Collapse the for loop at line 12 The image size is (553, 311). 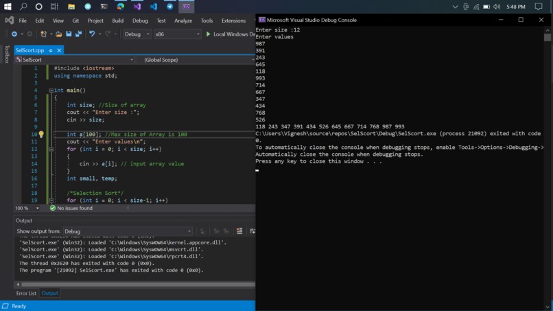[51, 149]
